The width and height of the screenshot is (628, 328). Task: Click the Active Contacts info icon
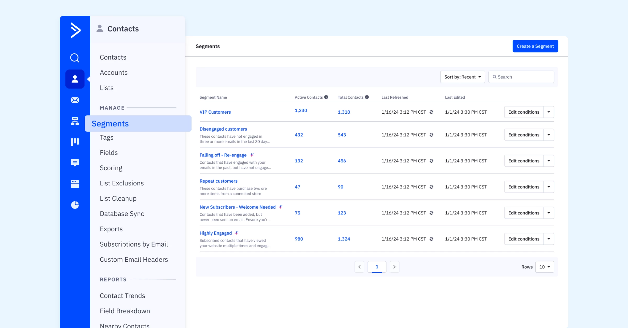pyautogui.click(x=326, y=97)
